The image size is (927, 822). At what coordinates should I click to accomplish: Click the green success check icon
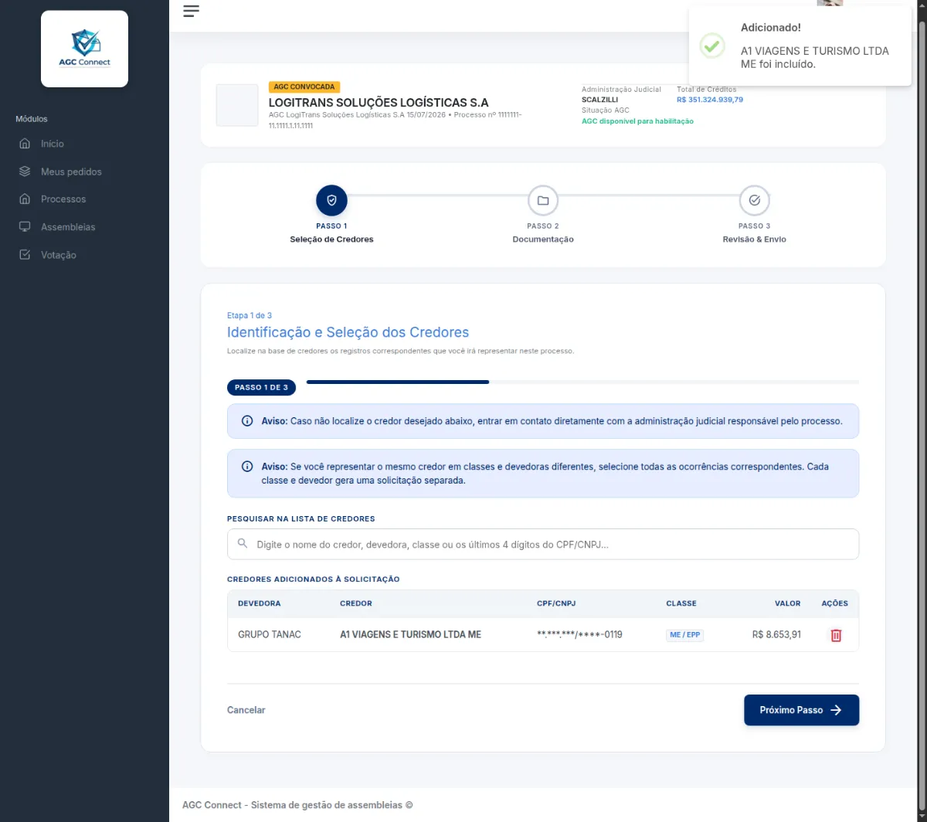[x=712, y=46]
